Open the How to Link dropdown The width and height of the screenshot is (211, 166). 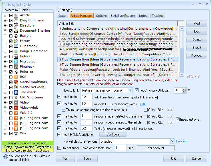130,90
